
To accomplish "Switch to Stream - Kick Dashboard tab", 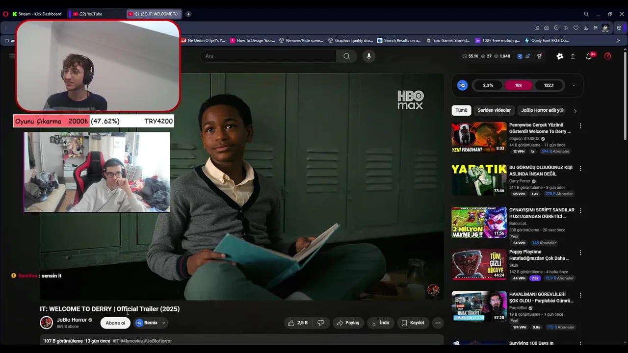I will (x=37, y=14).
